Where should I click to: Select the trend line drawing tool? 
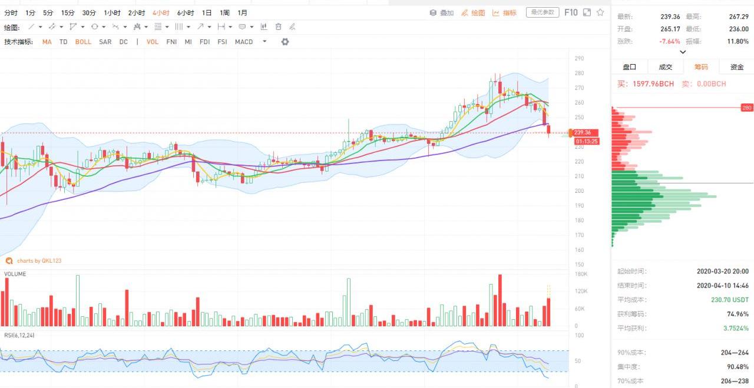coord(32,27)
